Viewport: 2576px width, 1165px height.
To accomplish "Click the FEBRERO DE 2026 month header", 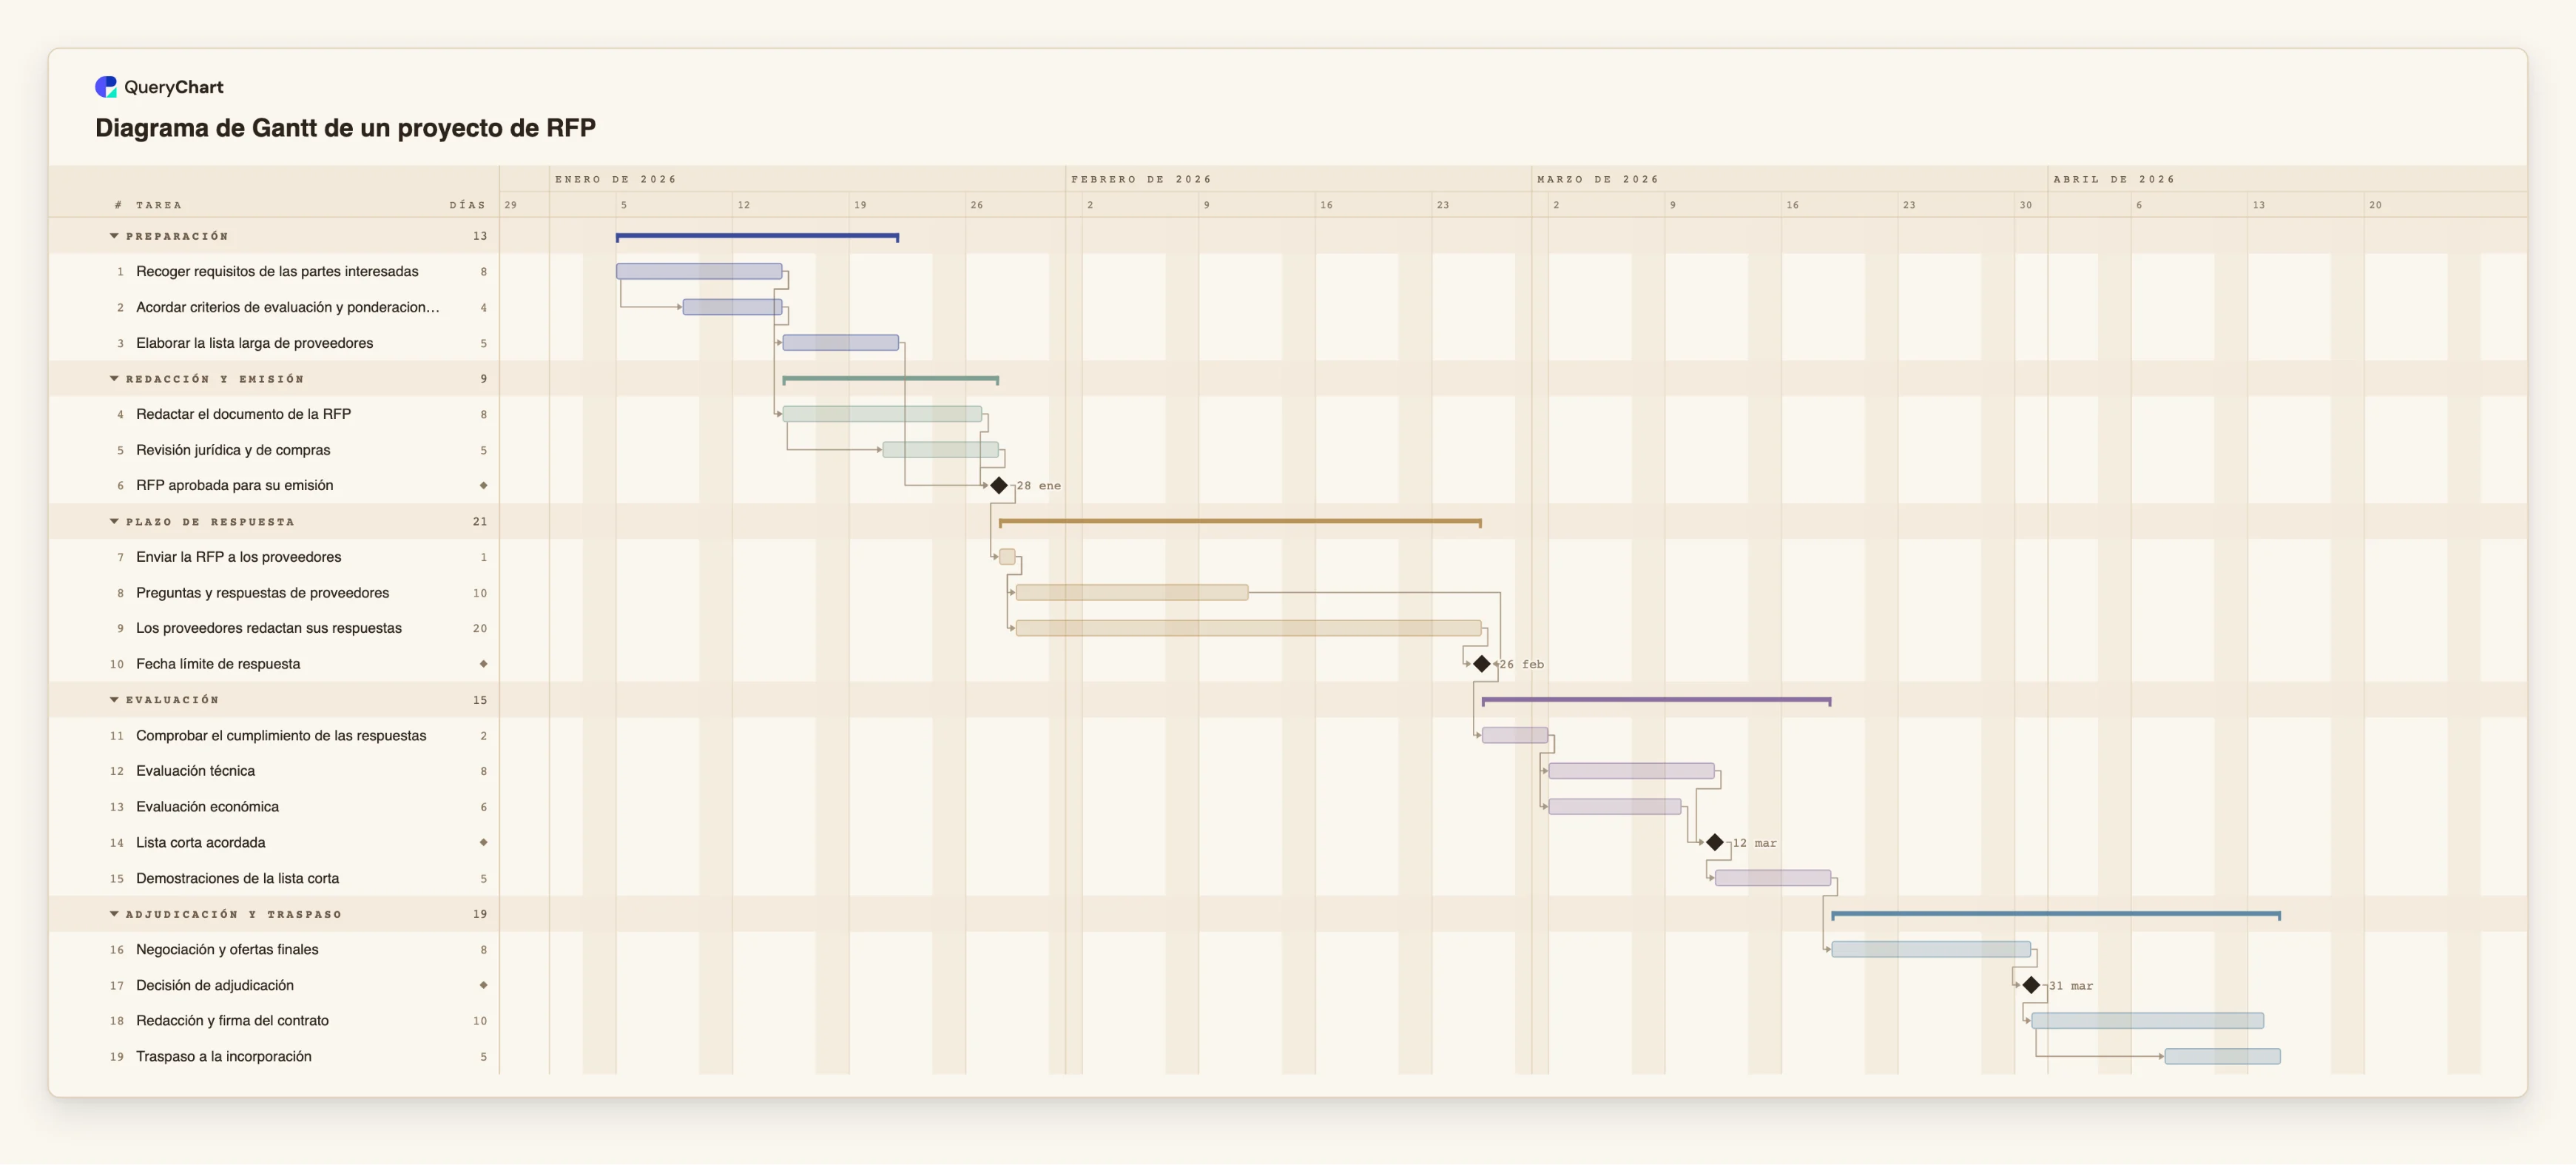I will 1141,179.
